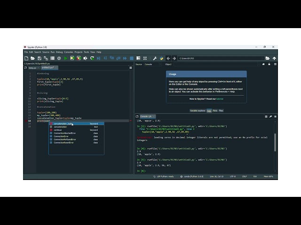
Task: Go forward in directory history
Action: 174,58
